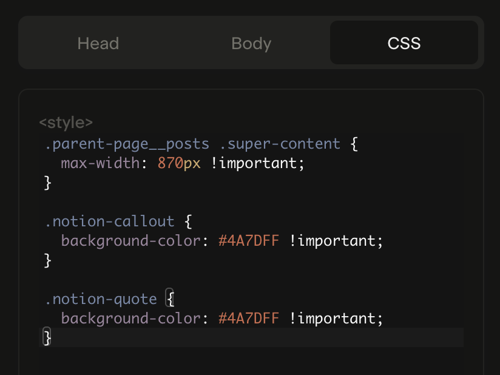Click background-color in the .notion-callout rule
The image size is (500, 375).
coord(130,241)
